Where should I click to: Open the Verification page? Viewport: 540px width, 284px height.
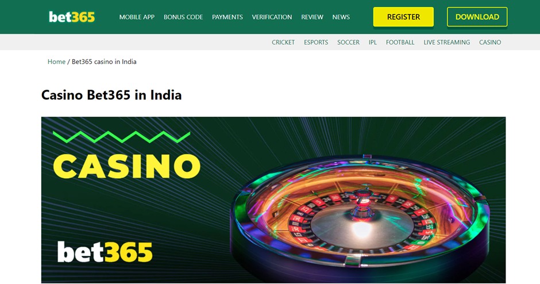272,17
